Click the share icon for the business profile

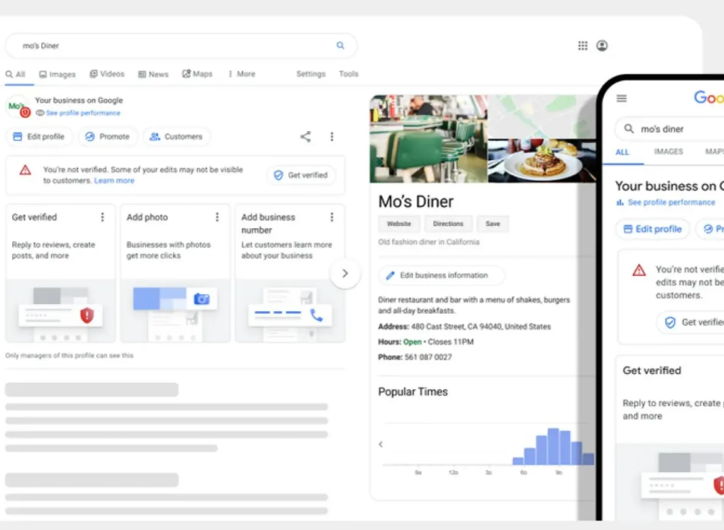(x=306, y=136)
